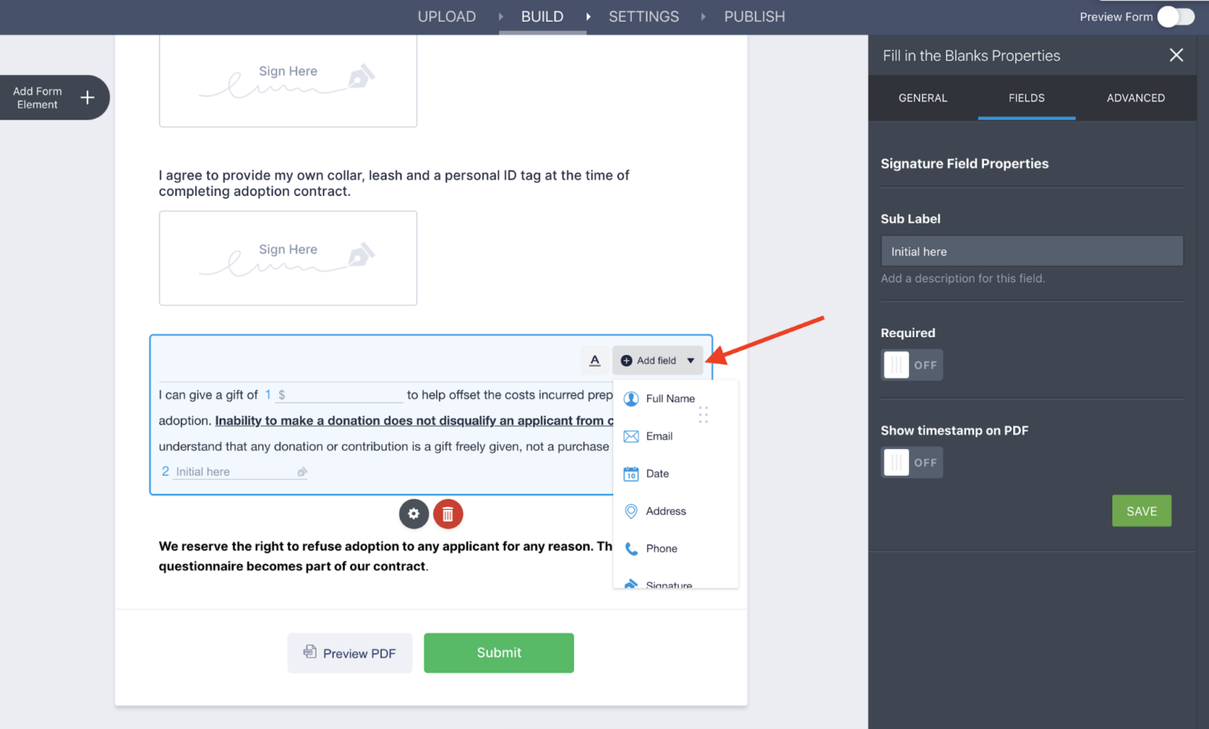The width and height of the screenshot is (1209, 729).
Task: Open the fill-in-the-blanks settings gear
Action: click(414, 514)
